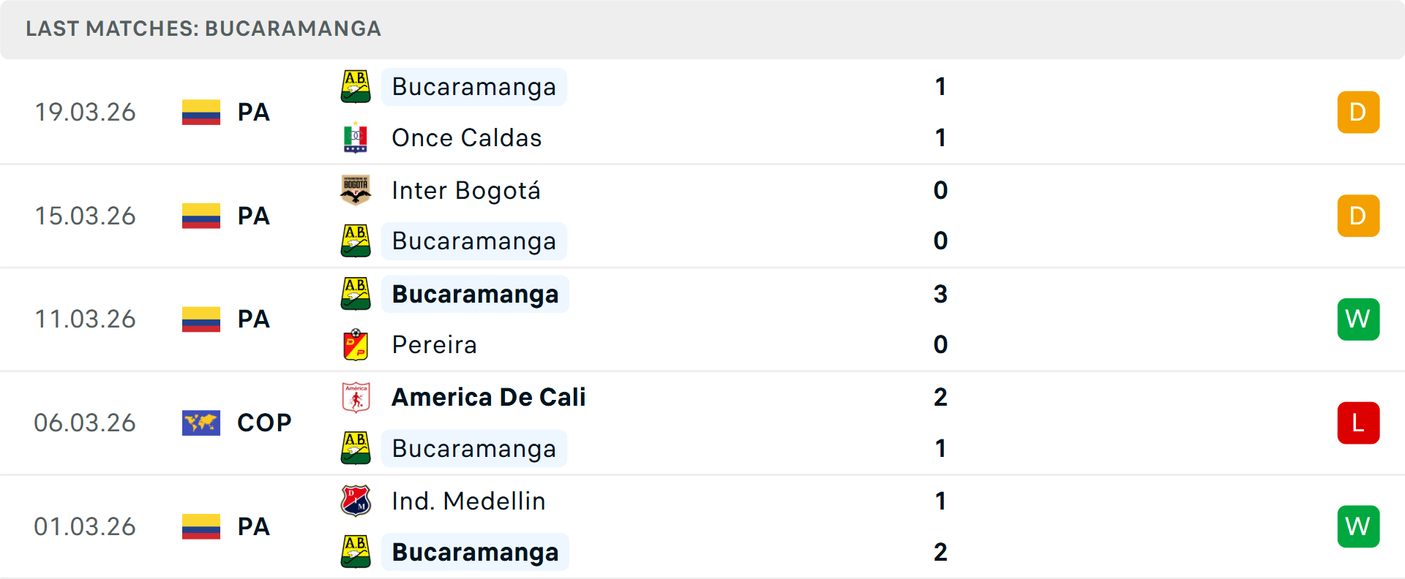The width and height of the screenshot is (1405, 579).
Task: Click the date 06.03.26
Action: point(85,423)
